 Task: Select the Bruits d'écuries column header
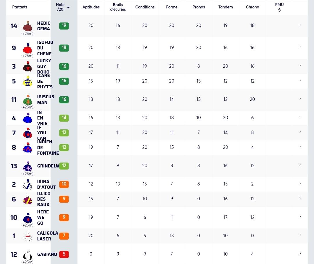click(x=118, y=7)
